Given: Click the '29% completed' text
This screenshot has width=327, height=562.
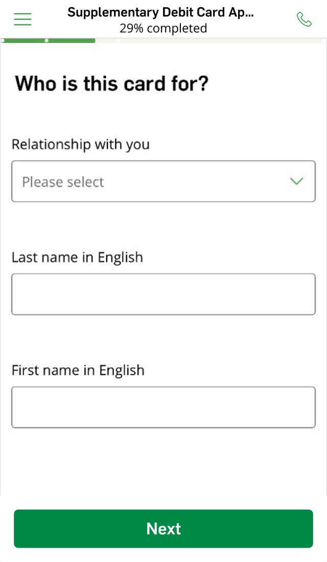Looking at the screenshot, I should [163, 28].
